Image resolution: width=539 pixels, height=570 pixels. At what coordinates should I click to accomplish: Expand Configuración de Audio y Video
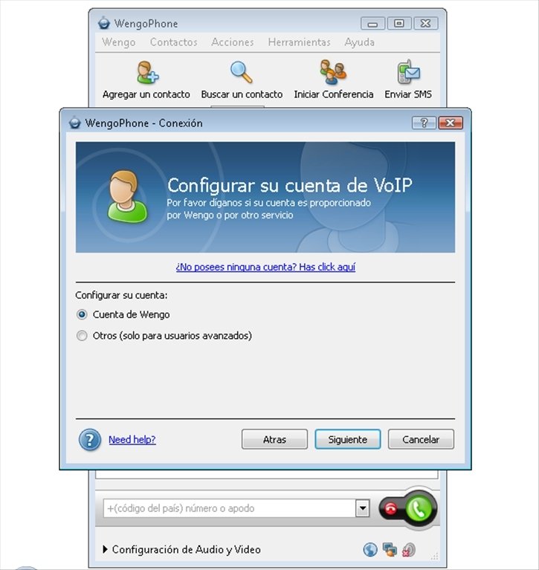[182, 549]
